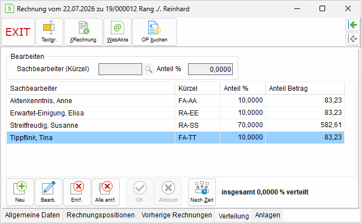
Task: Select row Streitfreudig, Susanne
Action: click(x=176, y=125)
